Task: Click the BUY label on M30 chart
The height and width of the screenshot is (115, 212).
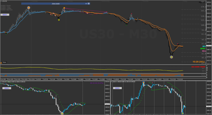Action: tap(204, 46)
